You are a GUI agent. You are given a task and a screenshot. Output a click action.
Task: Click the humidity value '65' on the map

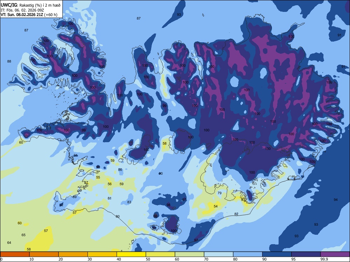(23, 235)
